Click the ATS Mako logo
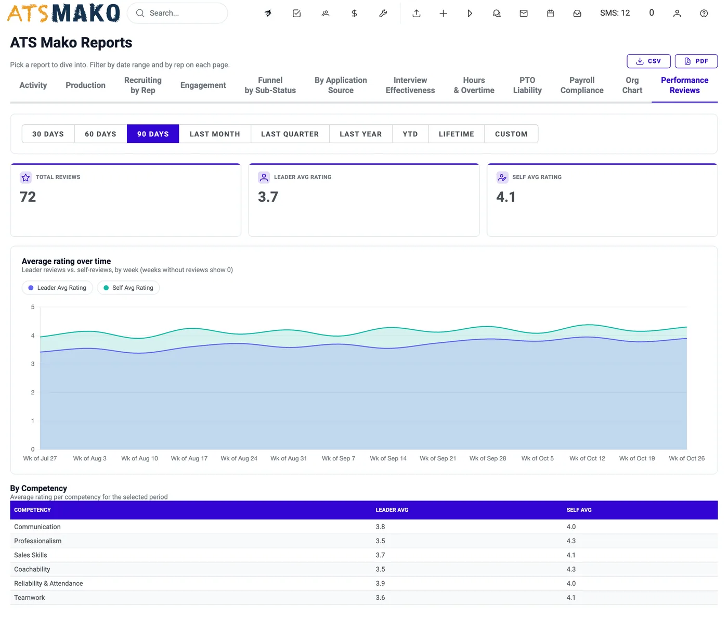Image resolution: width=728 pixels, height=617 pixels. (x=63, y=13)
